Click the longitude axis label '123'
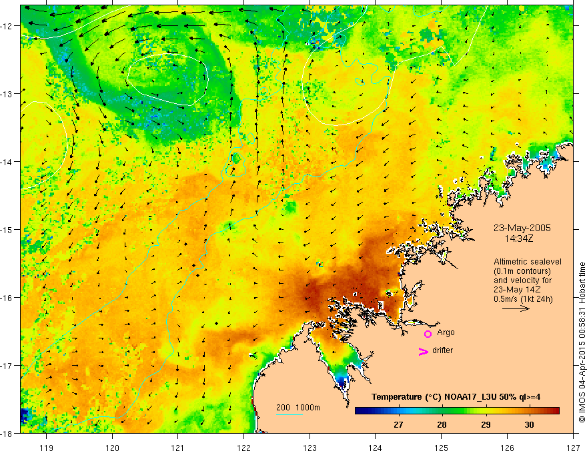Screen dimensions: 587x453 click(x=310, y=448)
